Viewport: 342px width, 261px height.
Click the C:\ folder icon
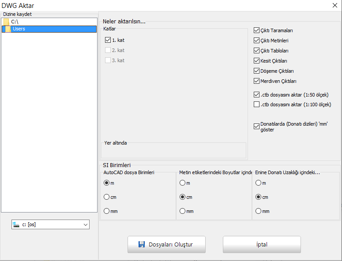[x=6, y=22]
